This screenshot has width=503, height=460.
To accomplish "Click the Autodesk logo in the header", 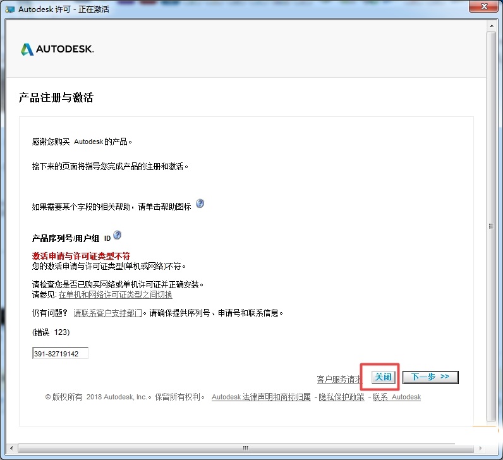I will pyautogui.click(x=57, y=49).
